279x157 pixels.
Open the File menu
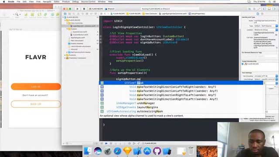(18, 2)
